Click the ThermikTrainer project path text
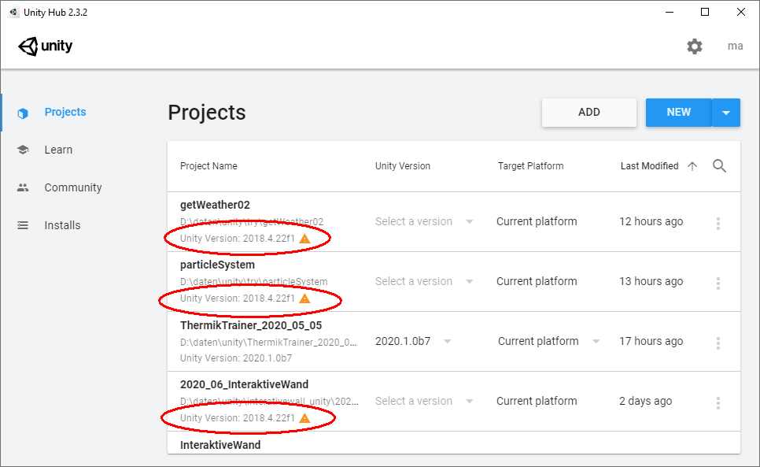 (268, 343)
